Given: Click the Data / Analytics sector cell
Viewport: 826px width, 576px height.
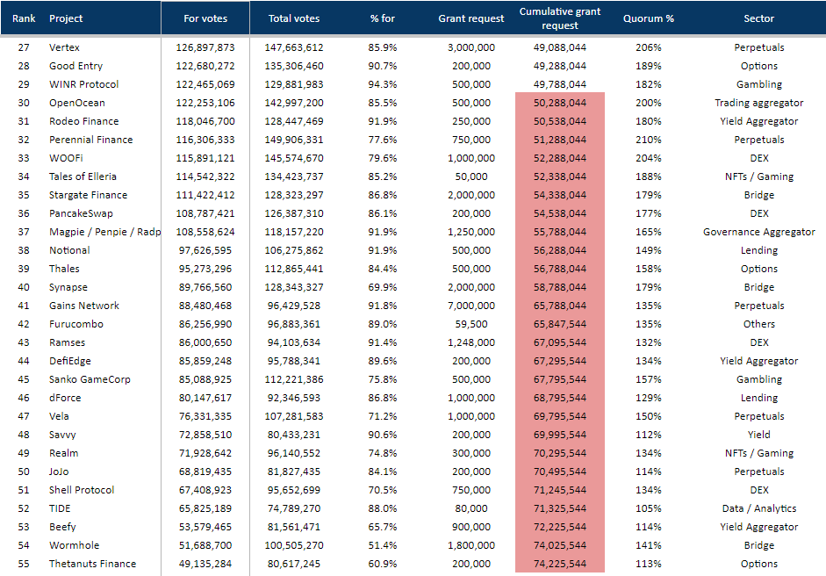Looking at the screenshot, I should pos(759,508).
